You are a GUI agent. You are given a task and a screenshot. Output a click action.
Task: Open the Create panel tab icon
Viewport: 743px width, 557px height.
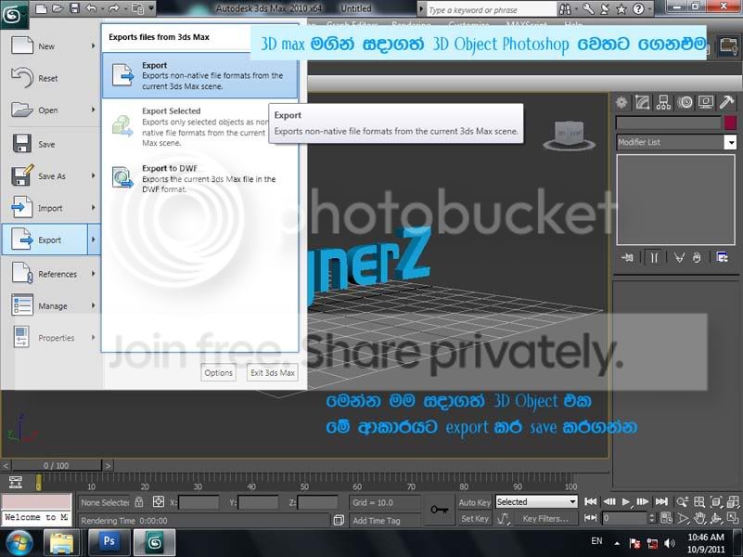621,102
